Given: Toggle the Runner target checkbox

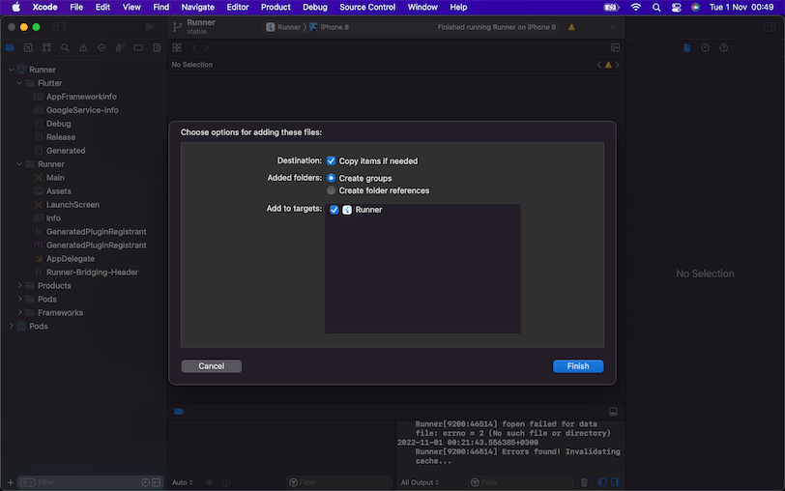Looking at the screenshot, I should [334, 210].
